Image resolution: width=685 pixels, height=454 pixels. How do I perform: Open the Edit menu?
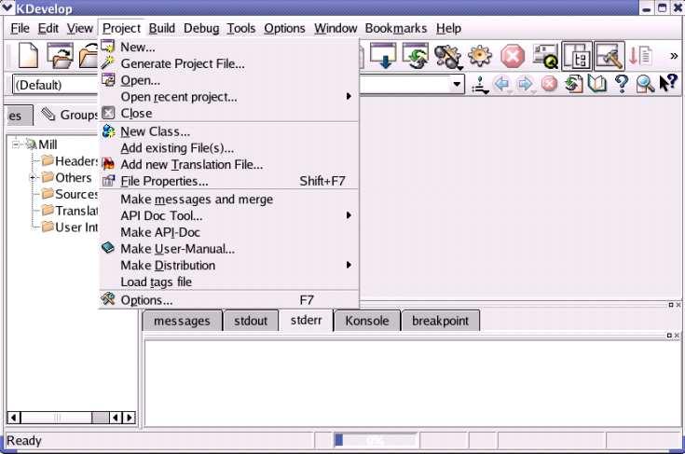point(48,28)
